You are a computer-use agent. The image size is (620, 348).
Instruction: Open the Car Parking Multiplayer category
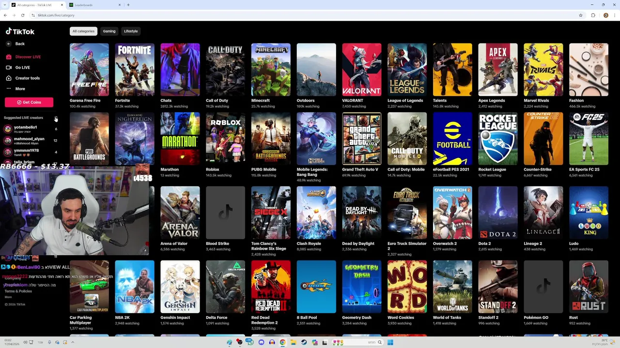pyautogui.click(x=89, y=287)
